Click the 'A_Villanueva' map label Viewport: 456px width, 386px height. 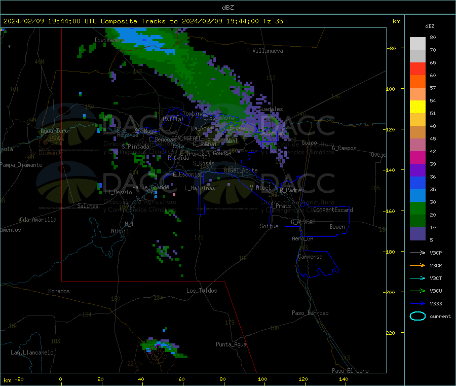coord(264,51)
